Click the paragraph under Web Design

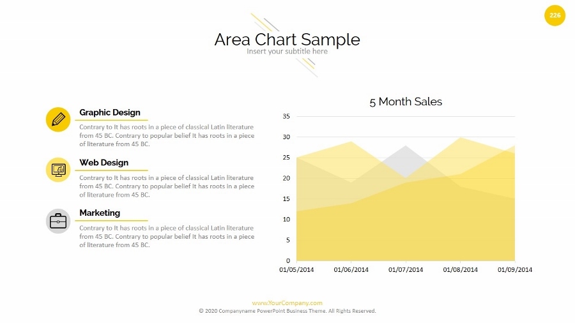pos(167,186)
